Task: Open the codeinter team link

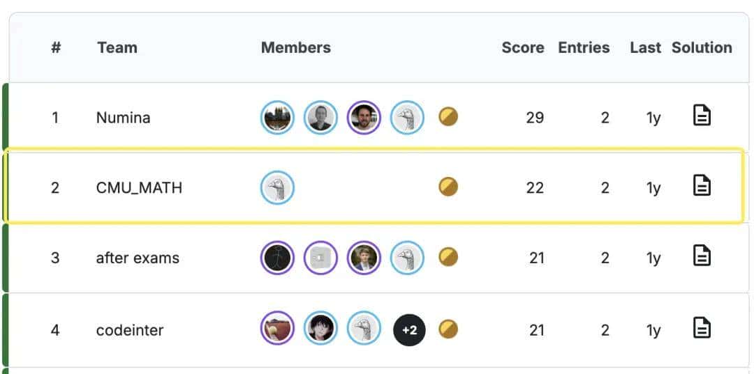Action: point(130,329)
